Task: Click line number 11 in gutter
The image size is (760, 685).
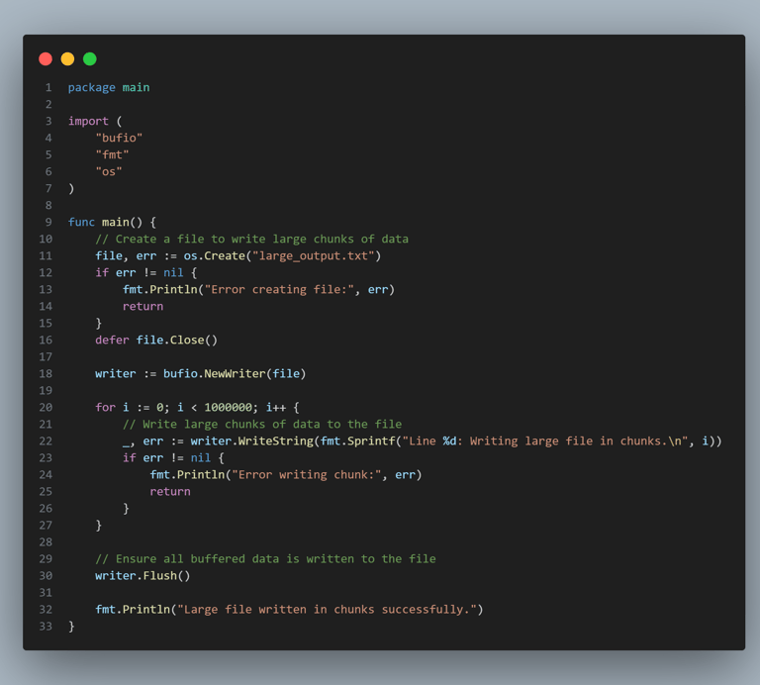Action: pyautogui.click(x=46, y=256)
